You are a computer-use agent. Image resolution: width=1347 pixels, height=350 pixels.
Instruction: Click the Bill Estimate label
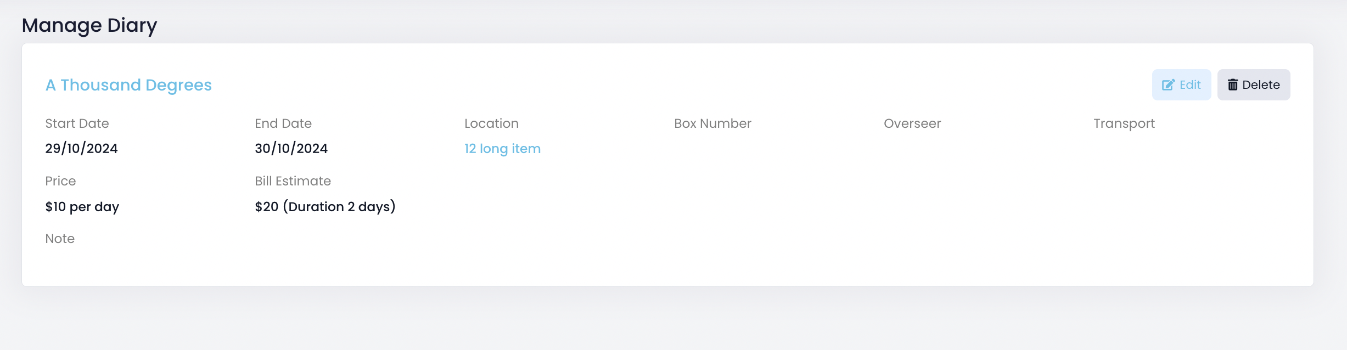point(293,181)
